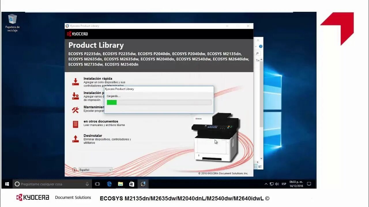Click the vertical scrollbar of the background window

(261, 94)
